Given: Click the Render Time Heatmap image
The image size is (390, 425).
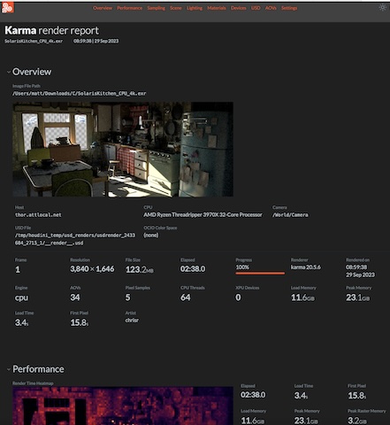Looking at the screenshot, I should tap(123, 406).
